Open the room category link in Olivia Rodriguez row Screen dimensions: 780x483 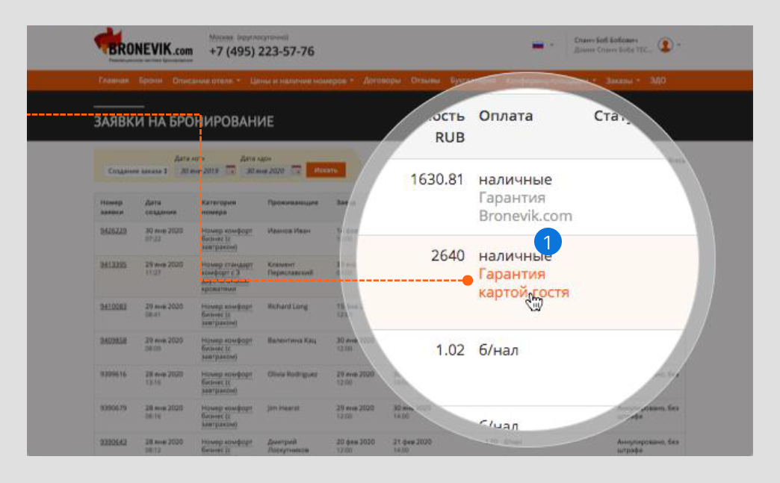227,382
